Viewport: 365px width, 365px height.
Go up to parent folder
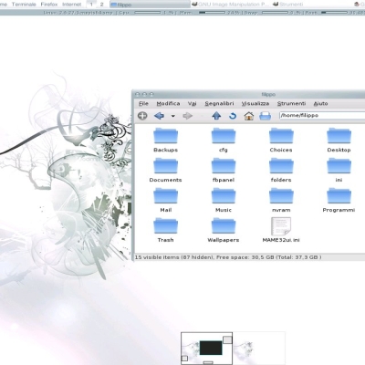tap(216, 116)
